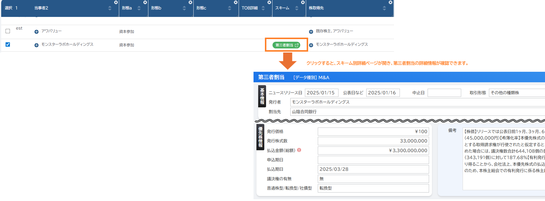This screenshot has width=545, height=201.
Task: Uncheck the モンスターラボホールディングス row checkbox
Action: (x=8, y=44)
